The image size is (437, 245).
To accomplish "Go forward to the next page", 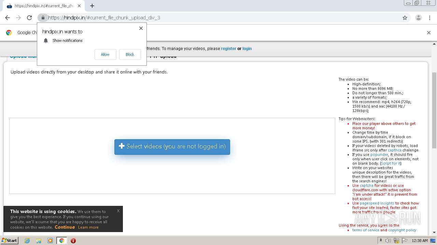I will coord(18,18).
